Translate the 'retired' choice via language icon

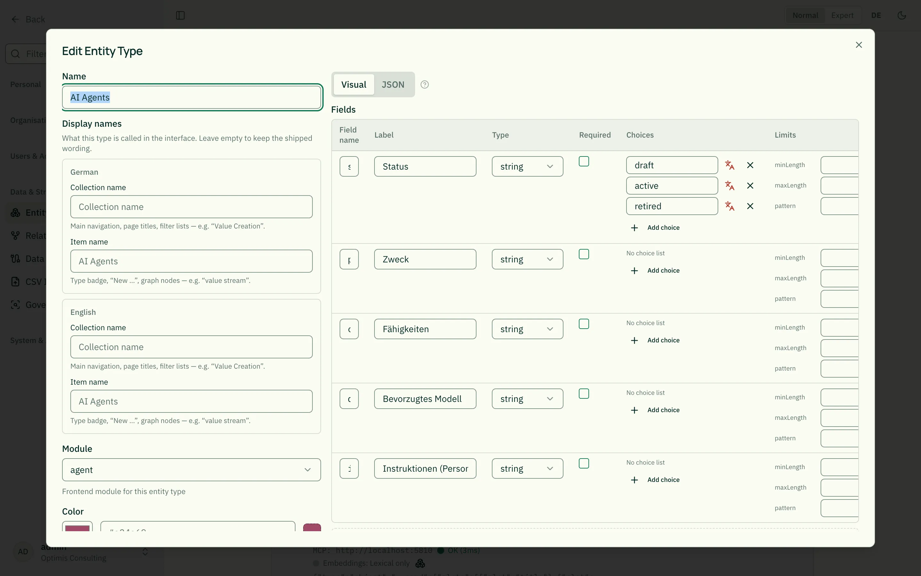click(729, 206)
